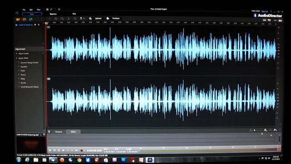Undock the video preview window
The width and height of the screenshot is (291, 164).
pyautogui.click(x=44, y=135)
